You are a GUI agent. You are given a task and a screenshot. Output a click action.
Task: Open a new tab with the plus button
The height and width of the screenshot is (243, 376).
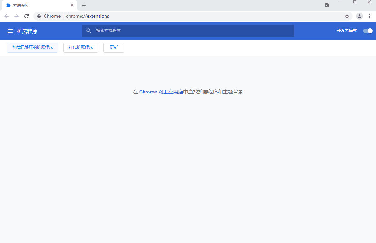tap(84, 5)
